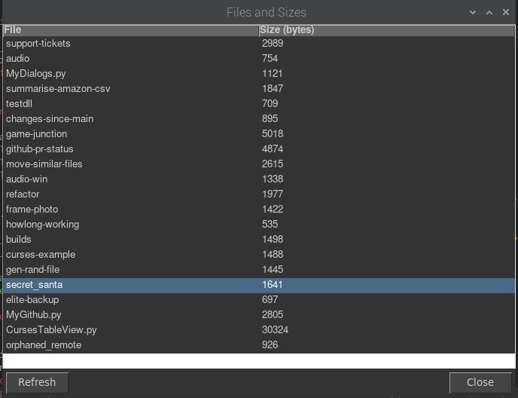Select move-similar-files entry
The image size is (518, 398).
[x=259, y=164]
